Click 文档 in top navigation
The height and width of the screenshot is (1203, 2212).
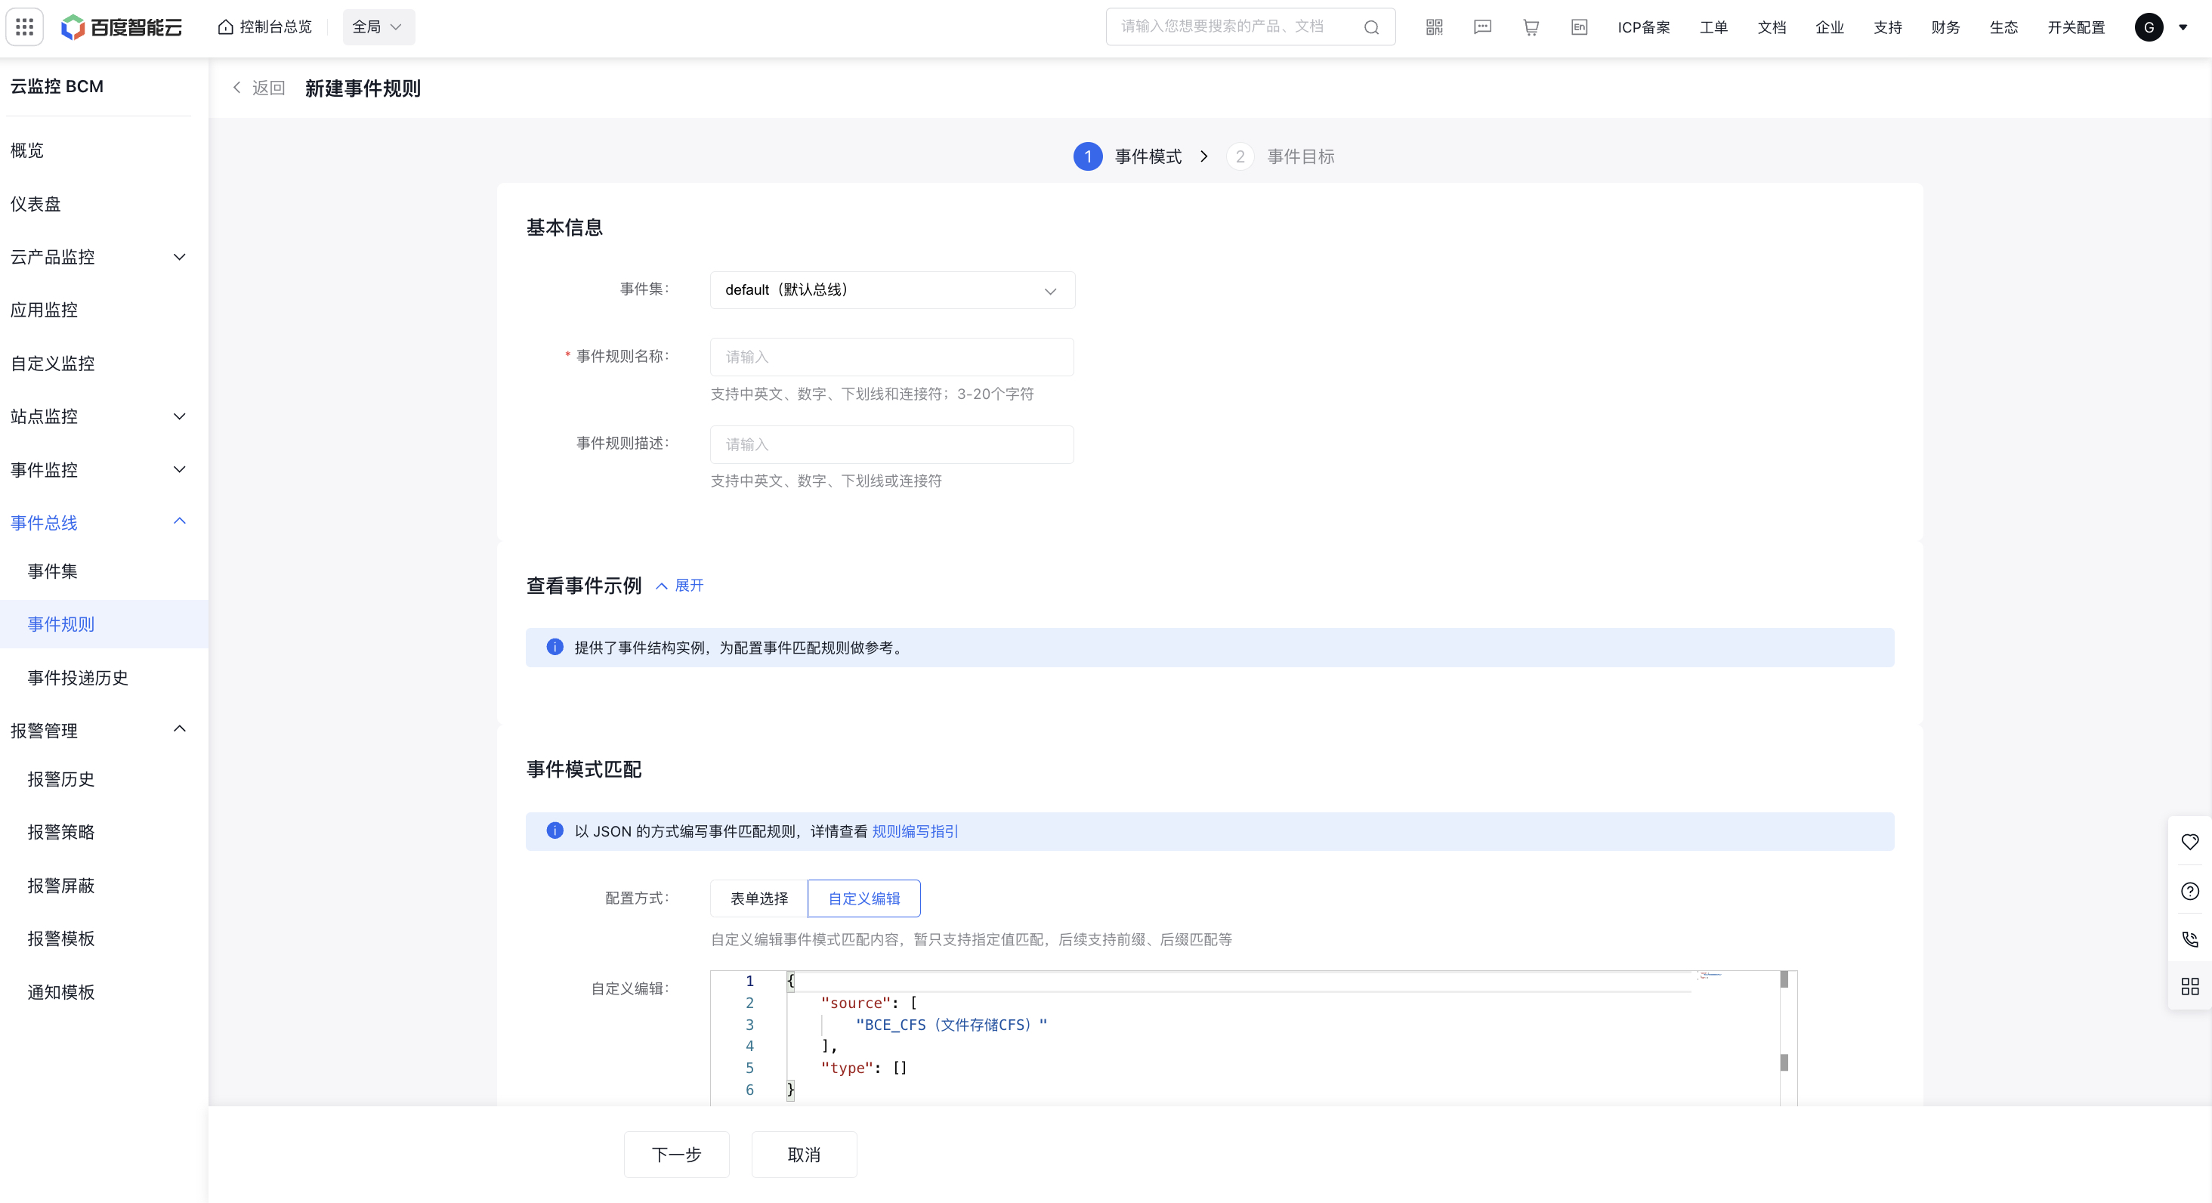point(1772,27)
